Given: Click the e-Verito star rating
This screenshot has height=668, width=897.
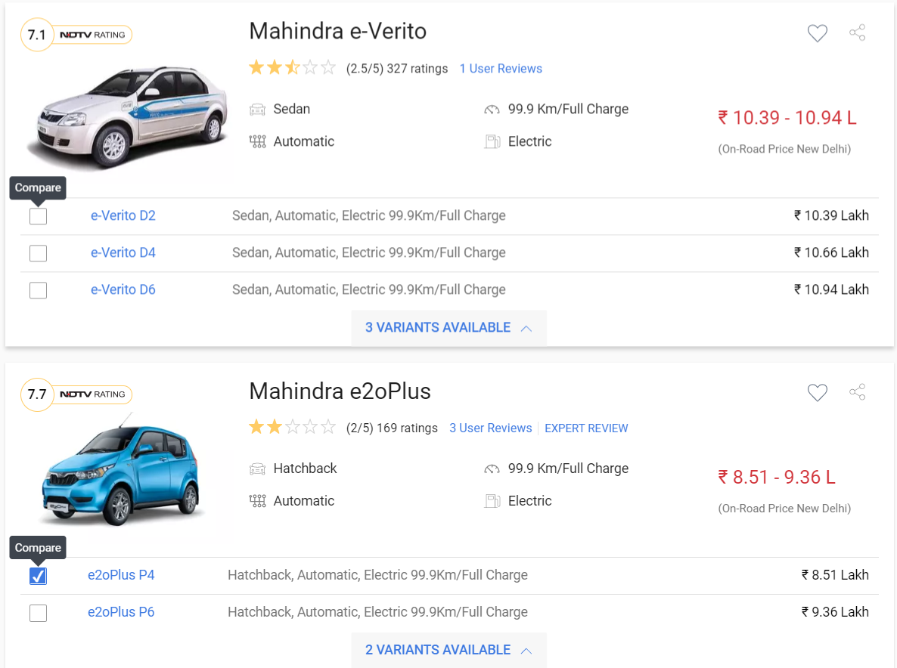Looking at the screenshot, I should click(293, 68).
